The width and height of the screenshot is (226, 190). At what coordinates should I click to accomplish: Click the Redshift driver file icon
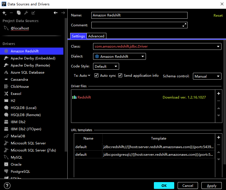[74, 97]
